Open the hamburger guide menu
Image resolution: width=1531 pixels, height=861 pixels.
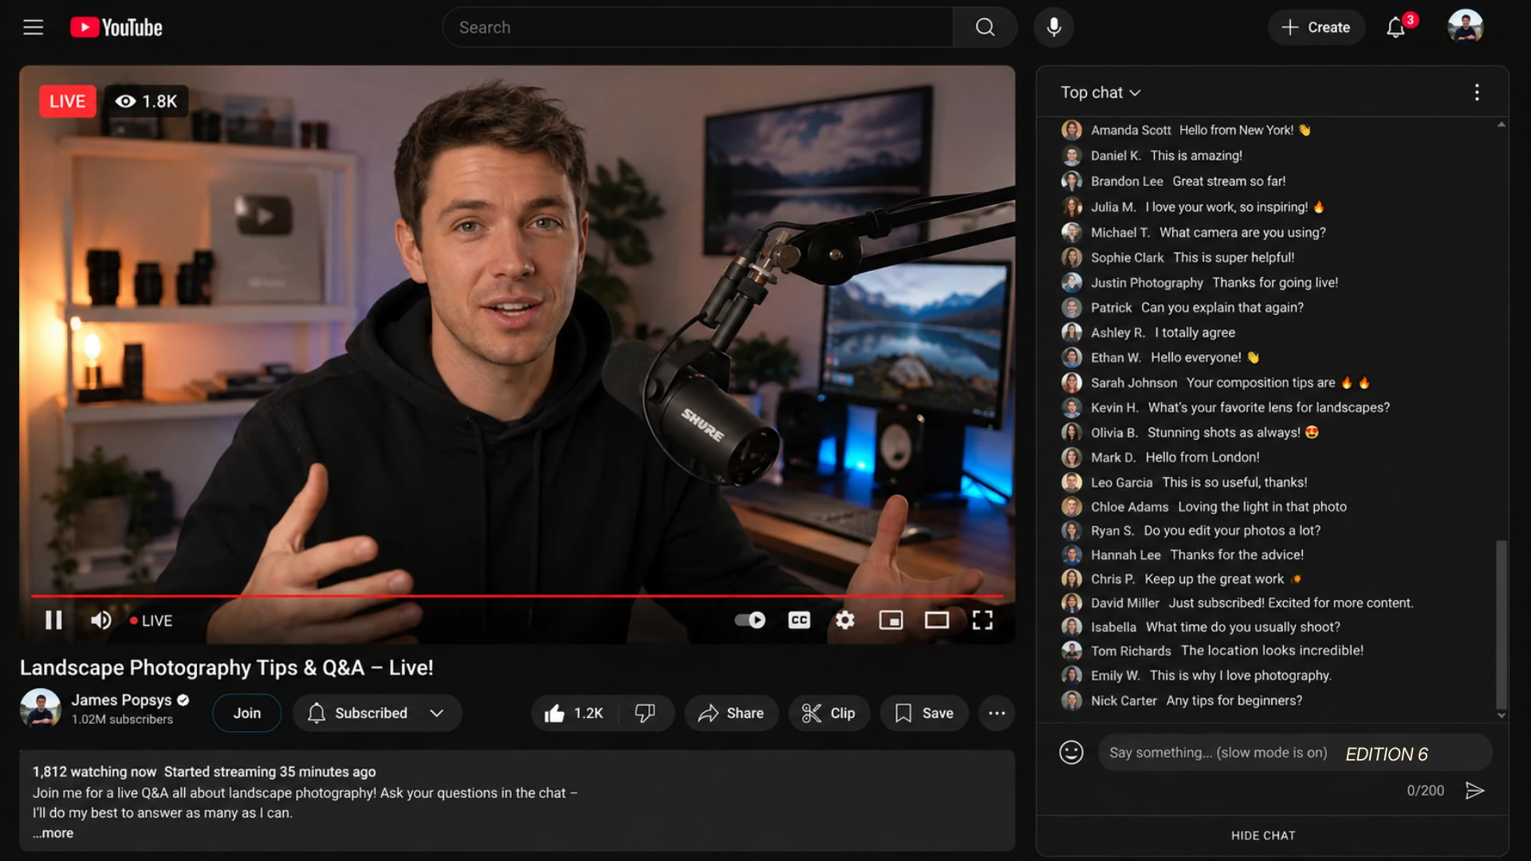coord(33,27)
